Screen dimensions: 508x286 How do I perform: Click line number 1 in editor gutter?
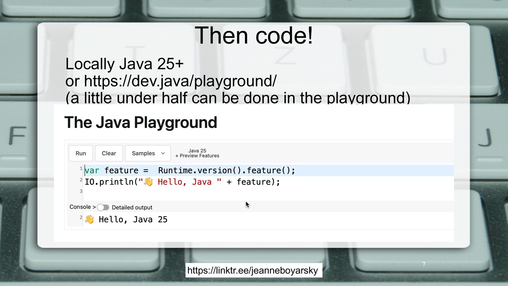[81, 168]
